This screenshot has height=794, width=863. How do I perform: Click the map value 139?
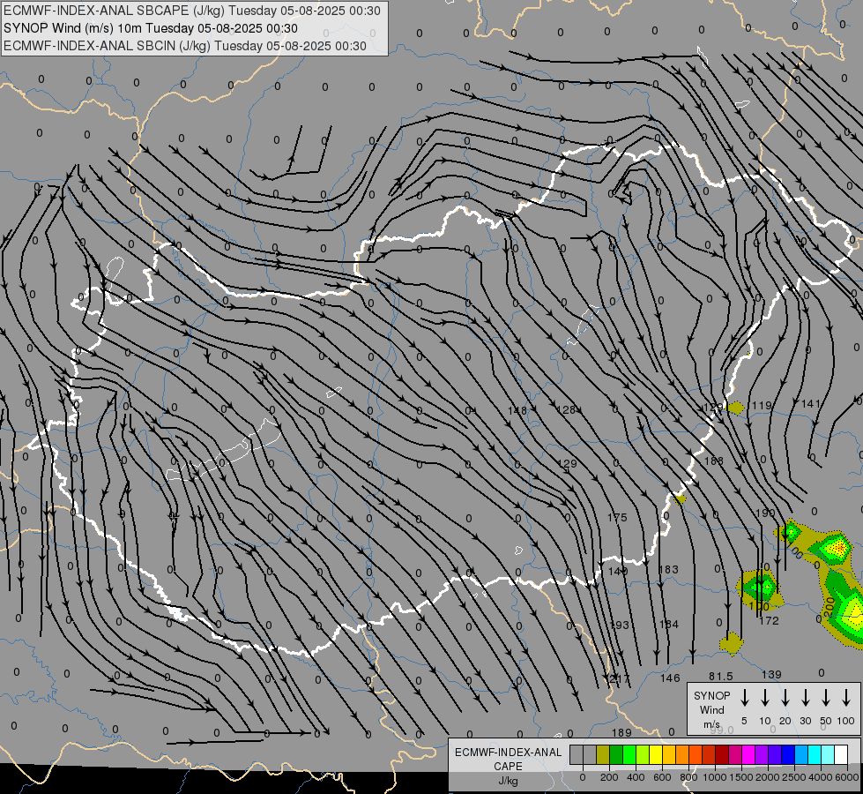coord(771,674)
